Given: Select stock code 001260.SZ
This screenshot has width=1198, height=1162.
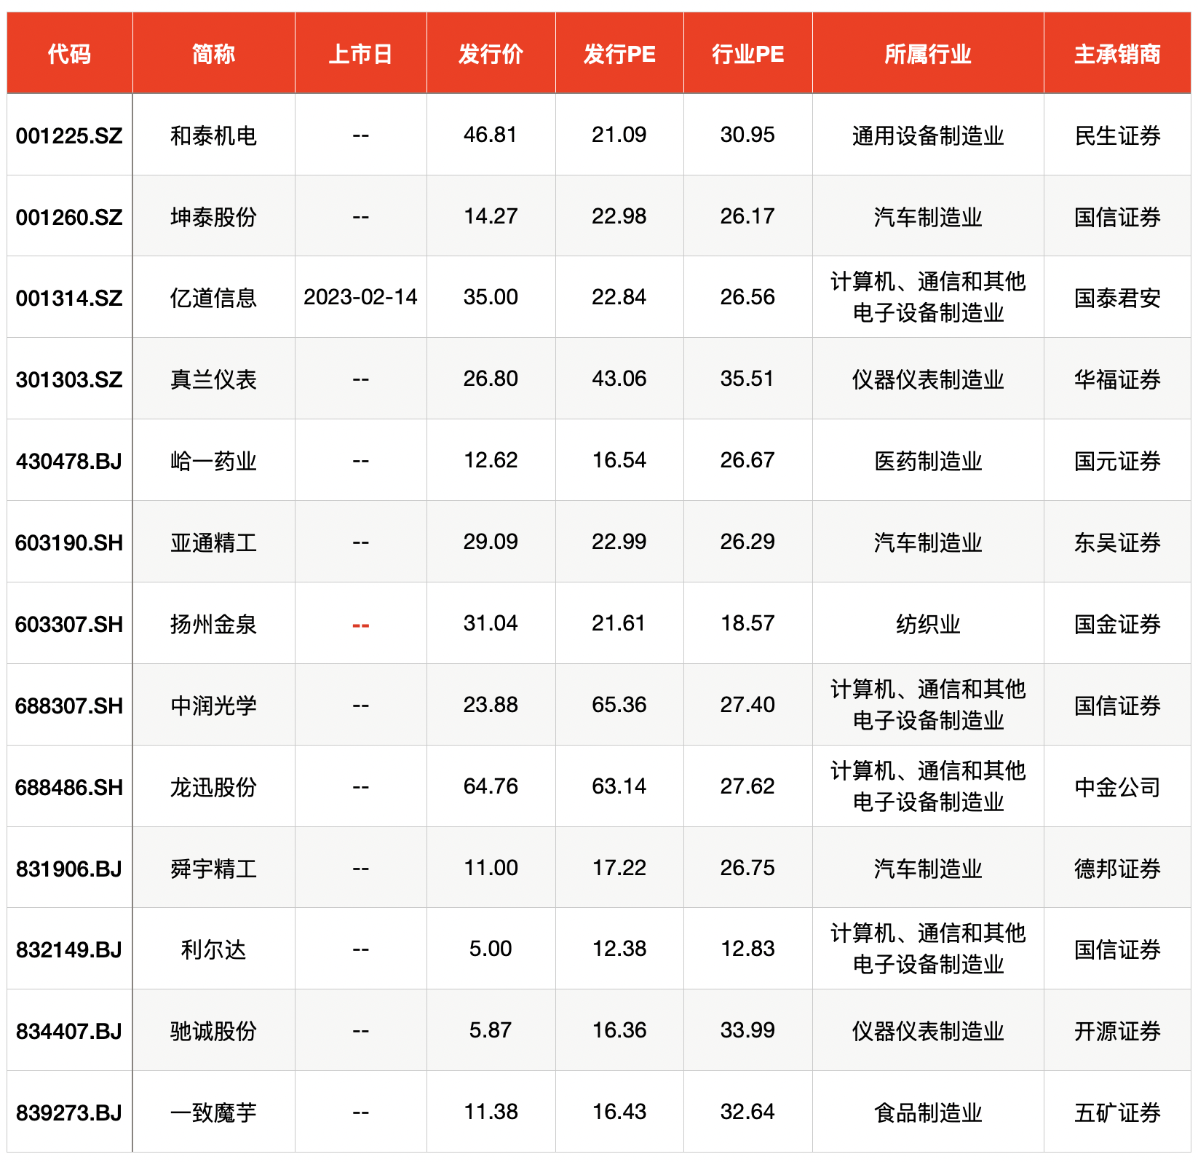Looking at the screenshot, I should [69, 217].
